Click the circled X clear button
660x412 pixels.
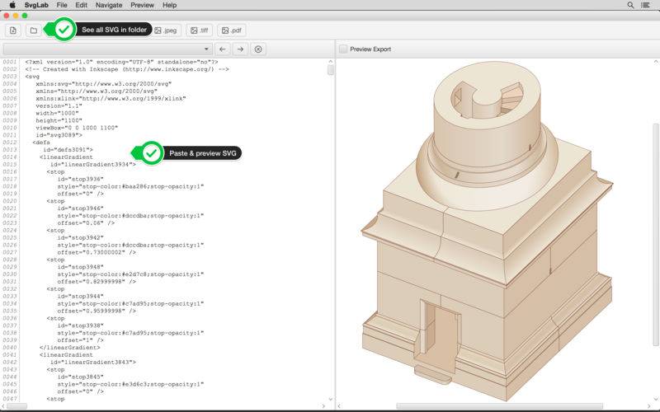[258, 49]
